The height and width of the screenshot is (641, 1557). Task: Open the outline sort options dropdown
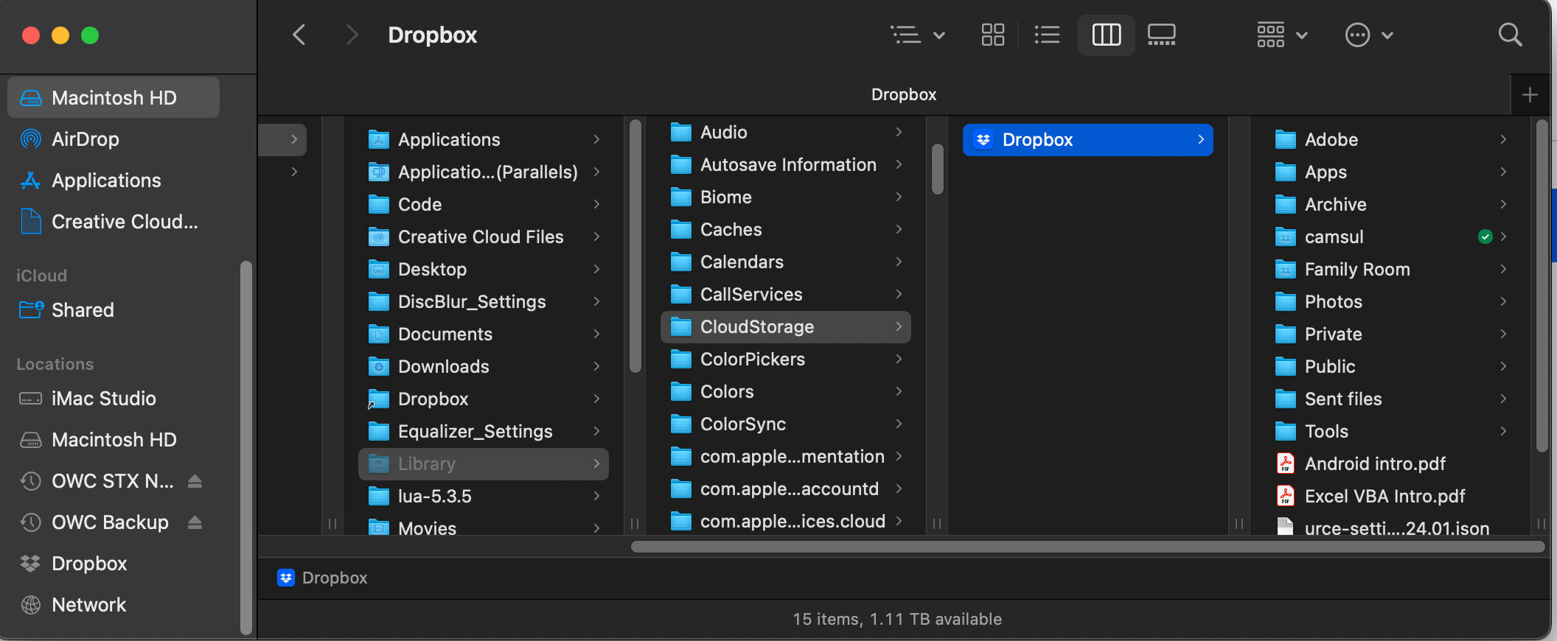[918, 35]
